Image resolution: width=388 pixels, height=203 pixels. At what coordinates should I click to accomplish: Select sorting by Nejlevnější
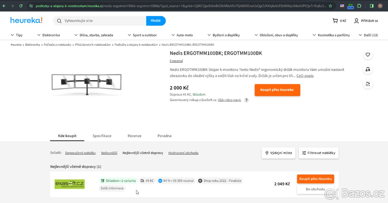pos(109,152)
